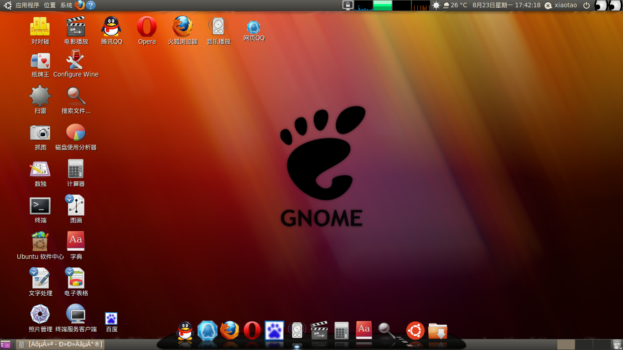Screen dimensions: 623x350
Task: Open the power session menu icon
Action: pyautogui.click(x=587, y=5)
